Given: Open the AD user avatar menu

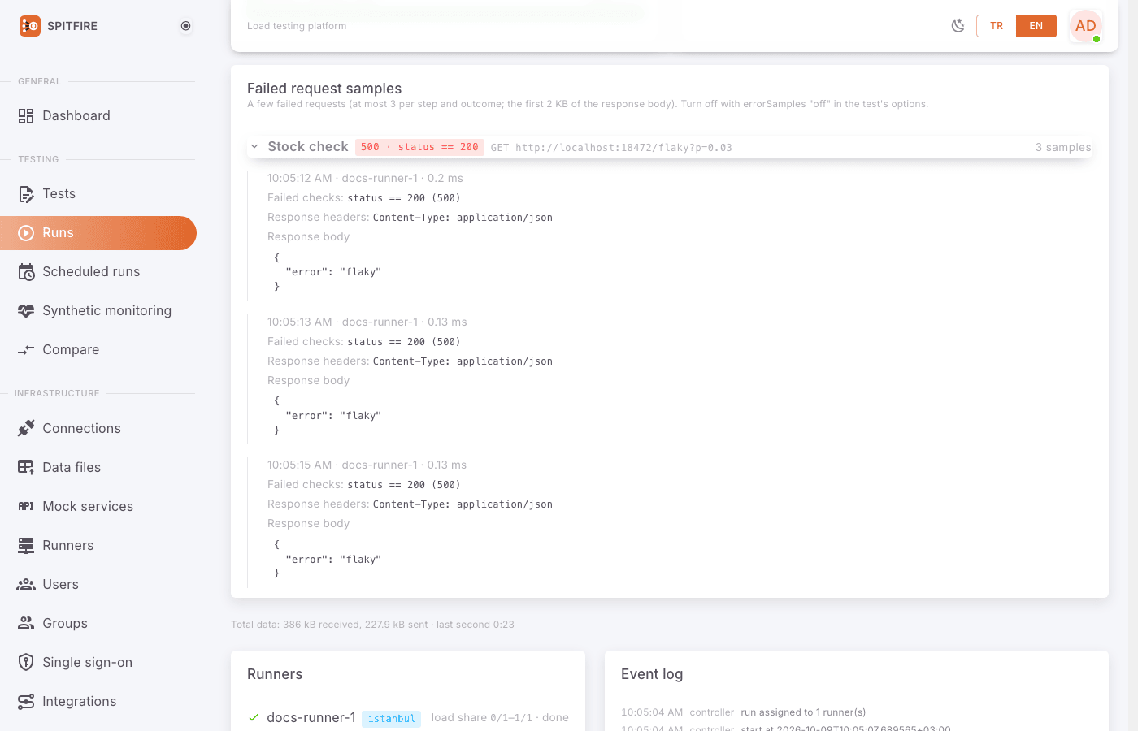Looking at the screenshot, I should (1086, 26).
